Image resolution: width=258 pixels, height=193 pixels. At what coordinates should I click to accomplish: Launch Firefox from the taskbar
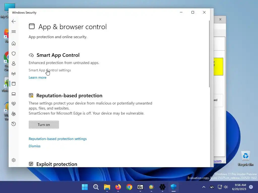pos(118,187)
